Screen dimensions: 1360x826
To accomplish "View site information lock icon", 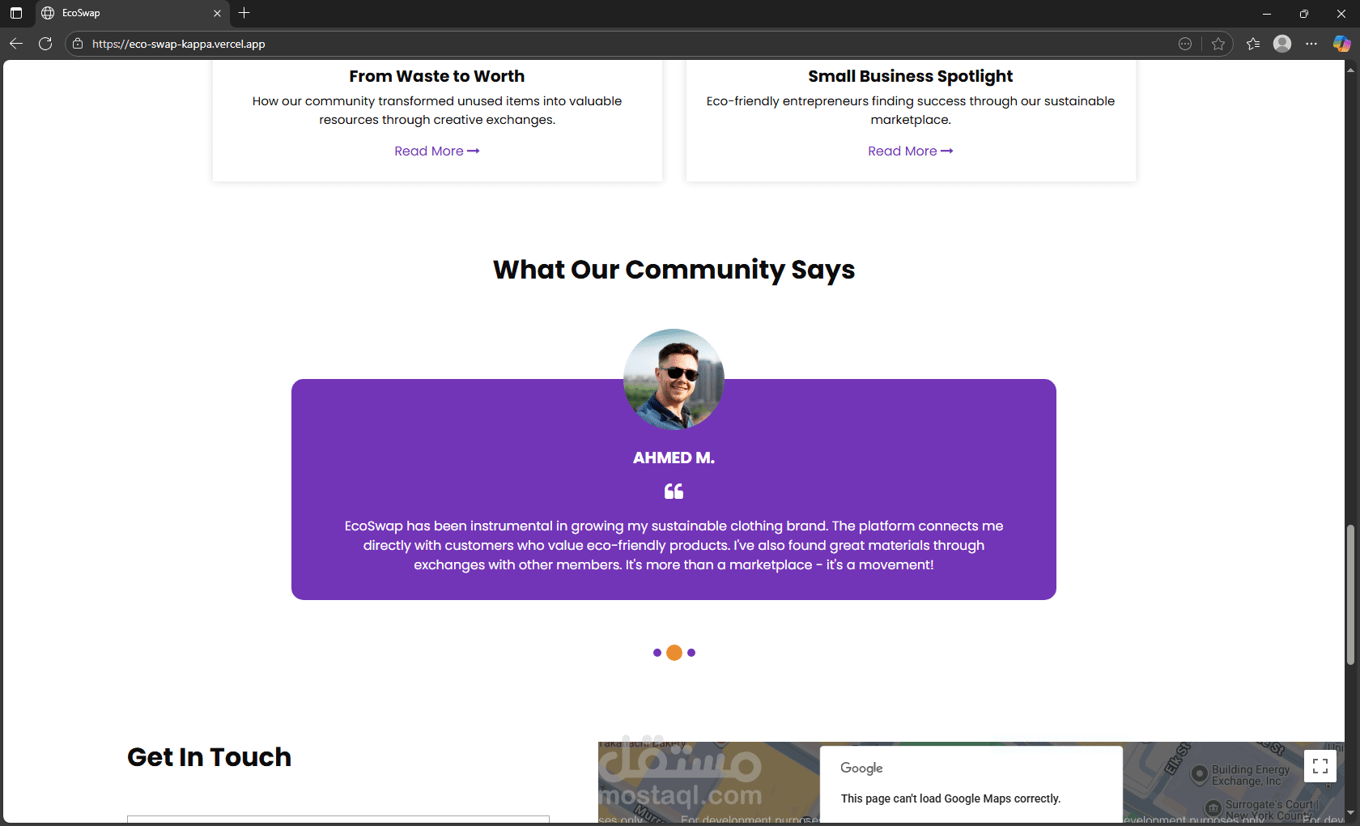I will pos(78,44).
